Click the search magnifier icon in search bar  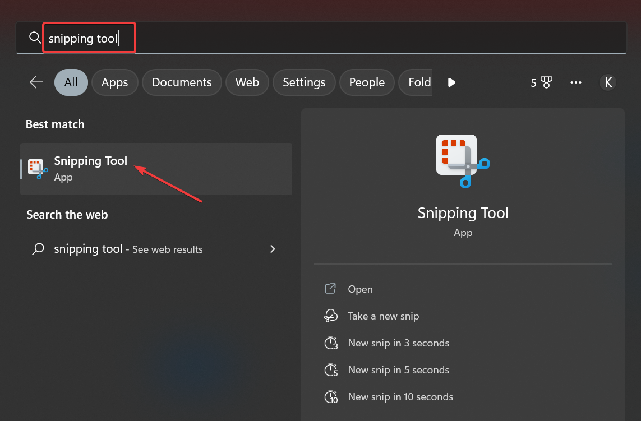click(35, 38)
